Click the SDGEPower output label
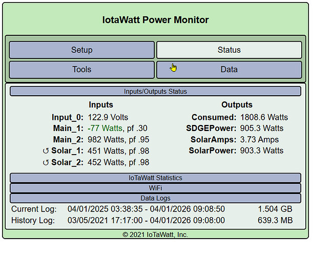 pos(211,129)
